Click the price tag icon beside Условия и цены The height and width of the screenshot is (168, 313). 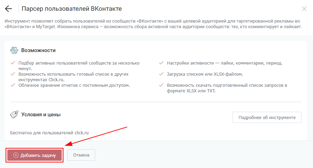coord(14,114)
